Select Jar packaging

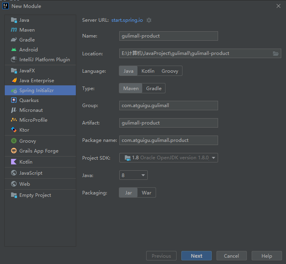point(128,192)
